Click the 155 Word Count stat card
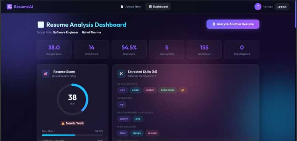297x141 pixels. click(204, 49)
